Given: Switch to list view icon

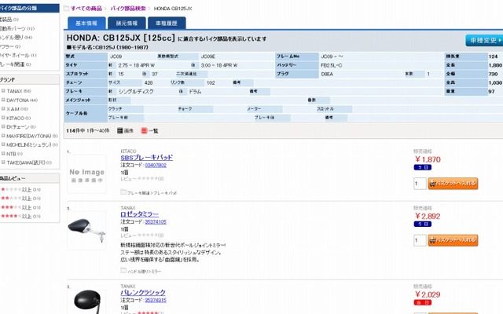Looking at the screenshot, I should (x=144, y=131).
